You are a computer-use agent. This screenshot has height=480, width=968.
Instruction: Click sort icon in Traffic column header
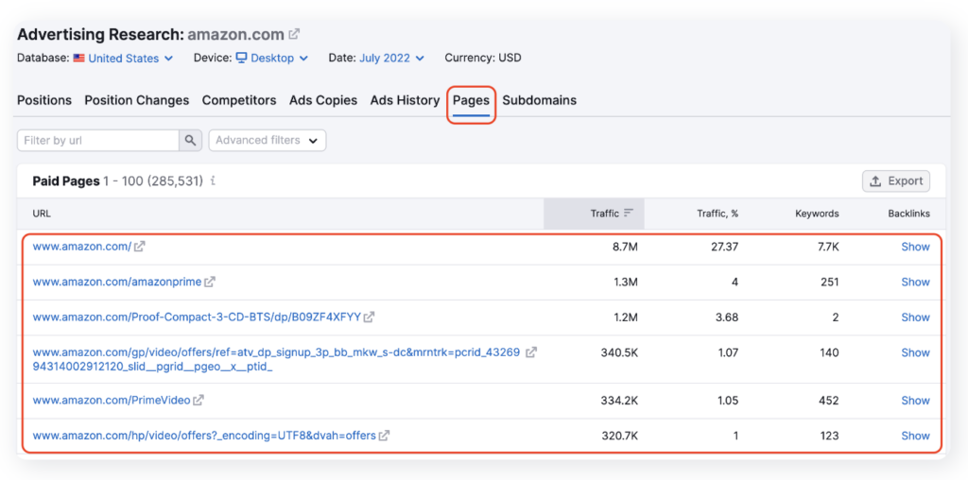(629, 213)
